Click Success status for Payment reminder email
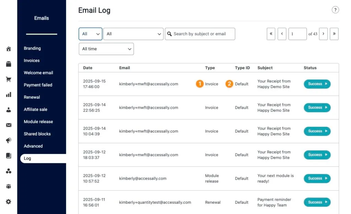 coord(317,202)
